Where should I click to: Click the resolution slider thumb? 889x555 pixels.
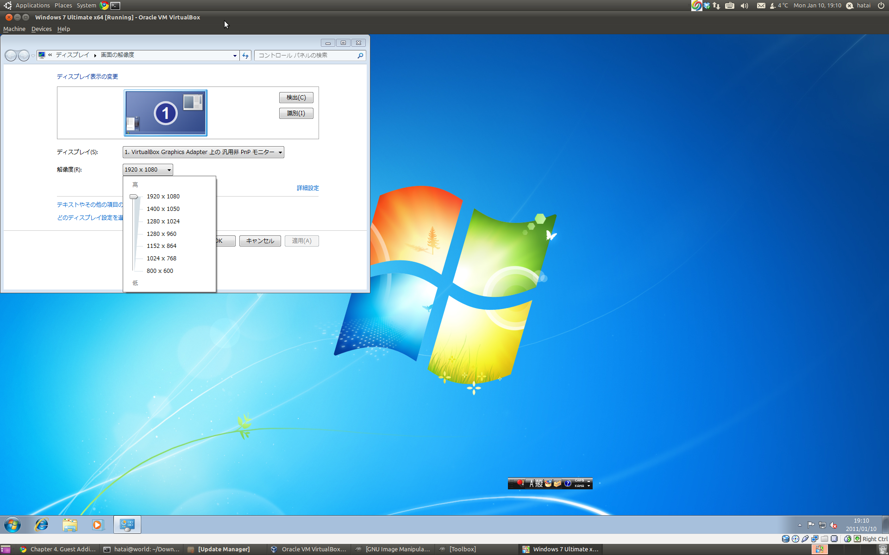[134, 197]
